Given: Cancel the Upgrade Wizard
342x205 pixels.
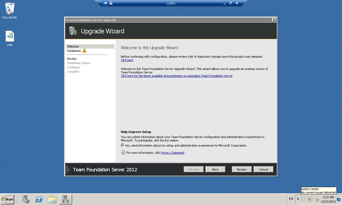Looking at the screenshot, I should click(263, 169).
